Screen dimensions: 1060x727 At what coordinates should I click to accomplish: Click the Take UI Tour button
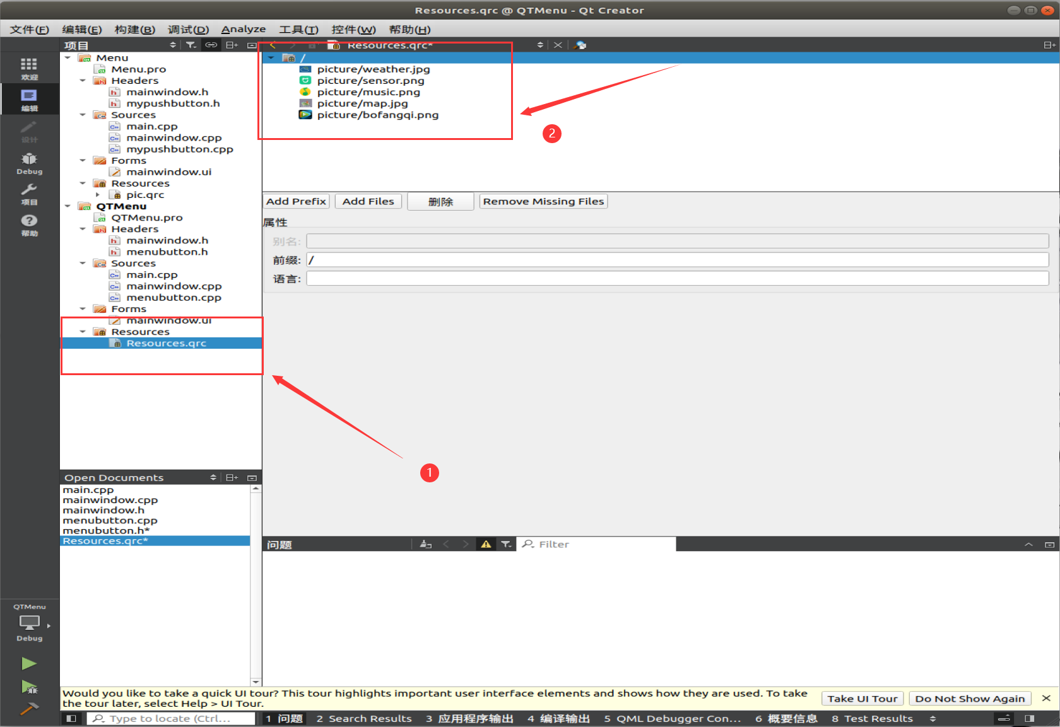(x=863, y=699)
